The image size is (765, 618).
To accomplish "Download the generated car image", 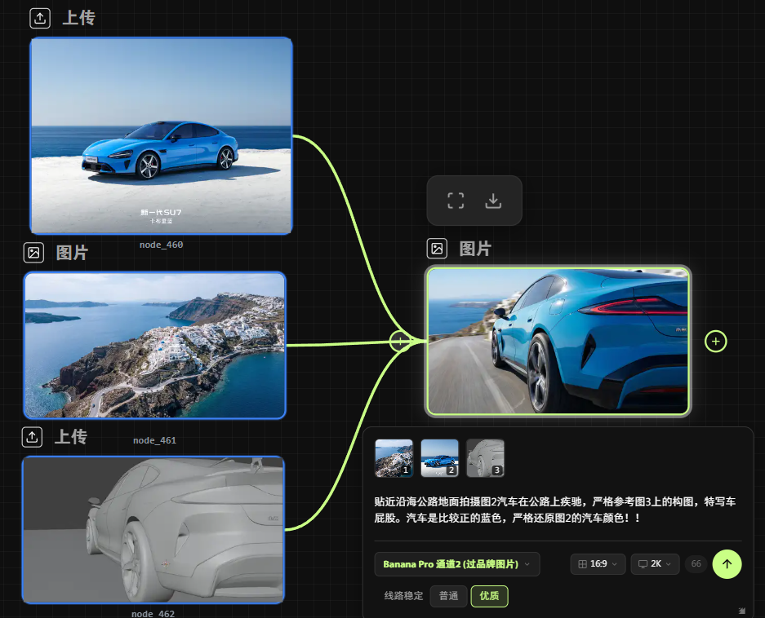I will [493, 201].
